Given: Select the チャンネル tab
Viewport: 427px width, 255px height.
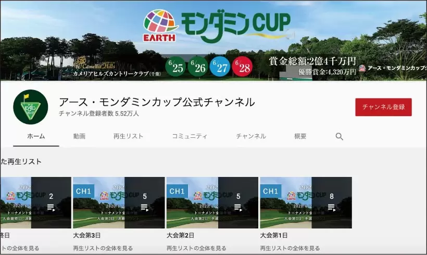Looking at the screenshot, I should click(x=251, y=136).
